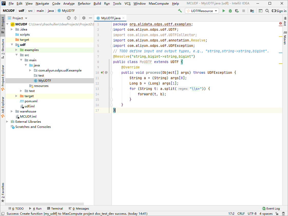Image resolution: width=288 pixels, height=216 pixels.
Task: Open the Refactor menu
Action: tap(84, 4)
